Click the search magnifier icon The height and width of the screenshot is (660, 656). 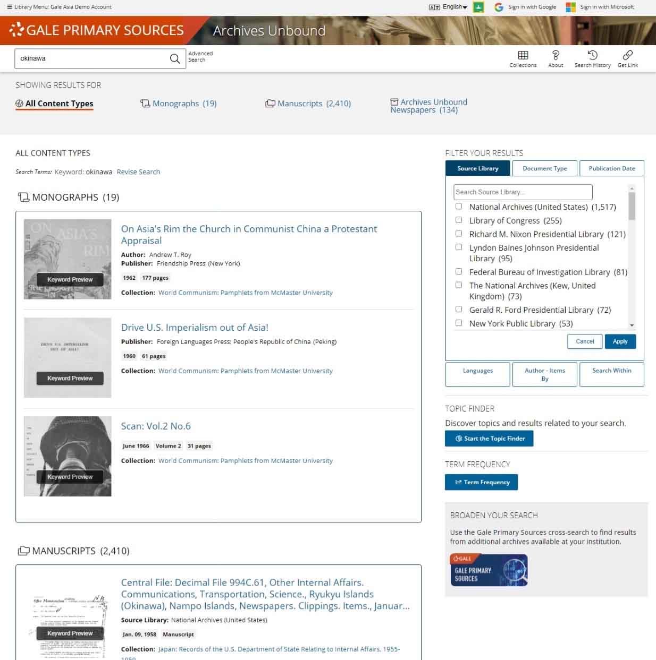click(174, 58)
